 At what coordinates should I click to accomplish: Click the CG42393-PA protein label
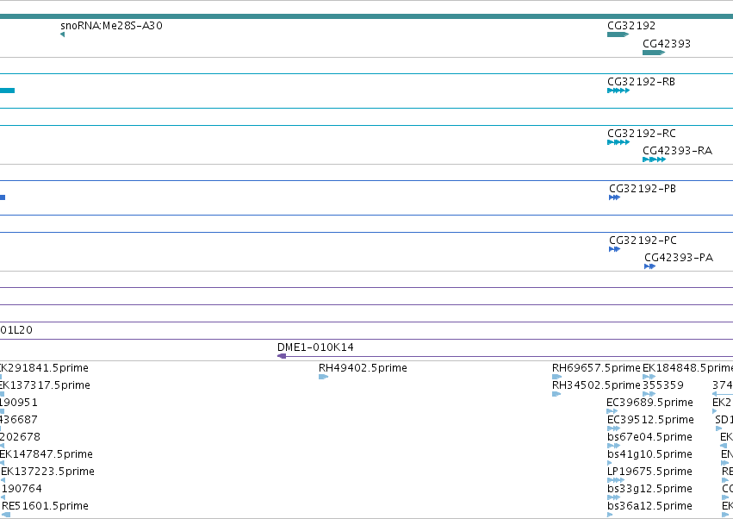(679, 258)
